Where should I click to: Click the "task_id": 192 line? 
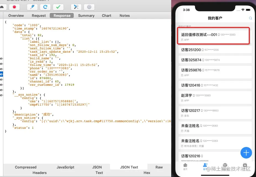(42, 55)
